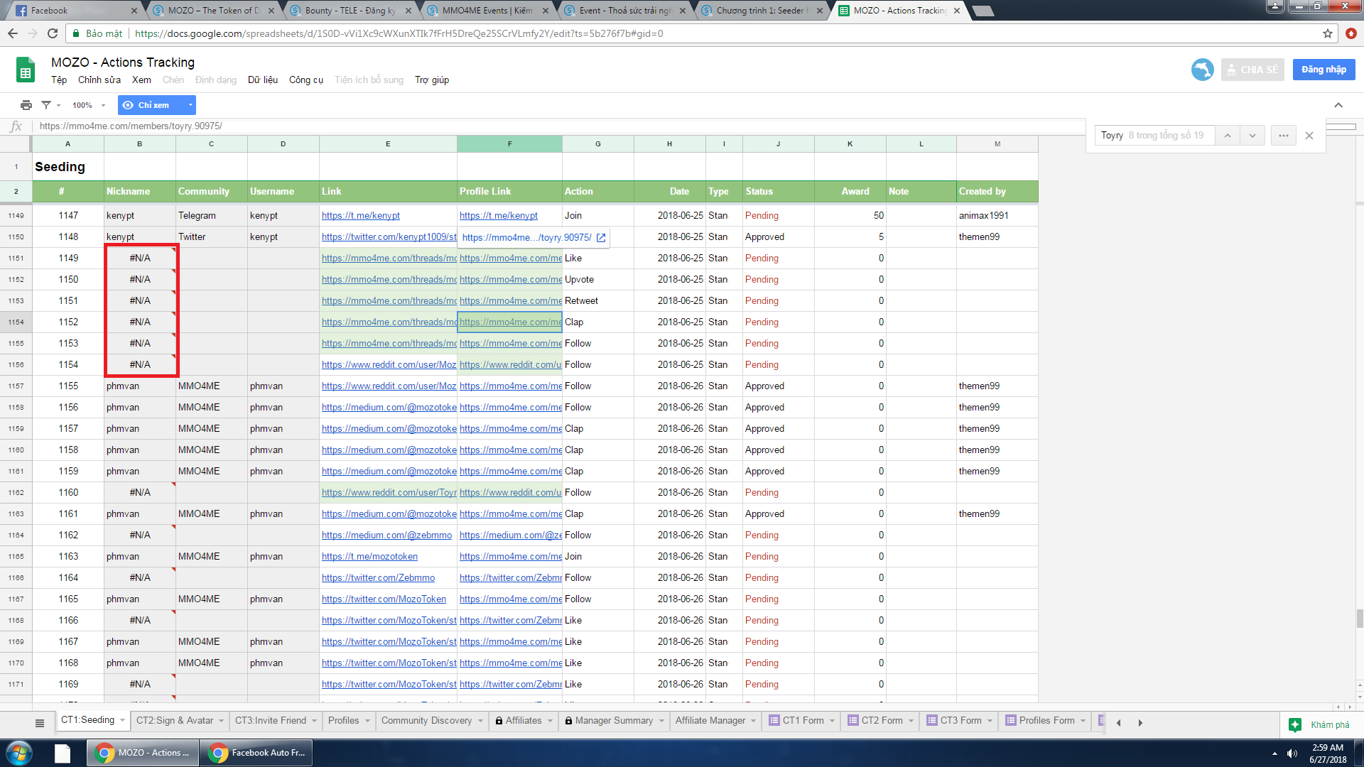
Task: Click the mmo4me toyry.90975 preview link
Action: coord(526,238)
